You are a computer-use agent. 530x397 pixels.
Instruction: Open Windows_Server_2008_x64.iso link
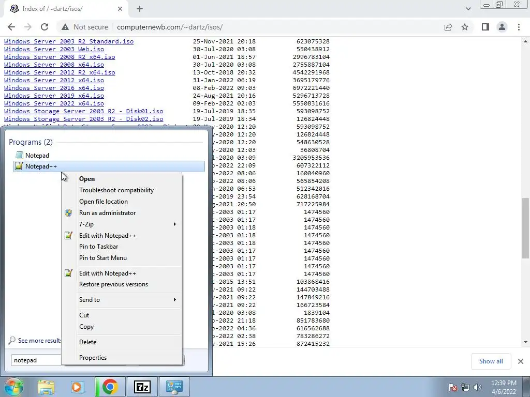click(x=54, y=65)
